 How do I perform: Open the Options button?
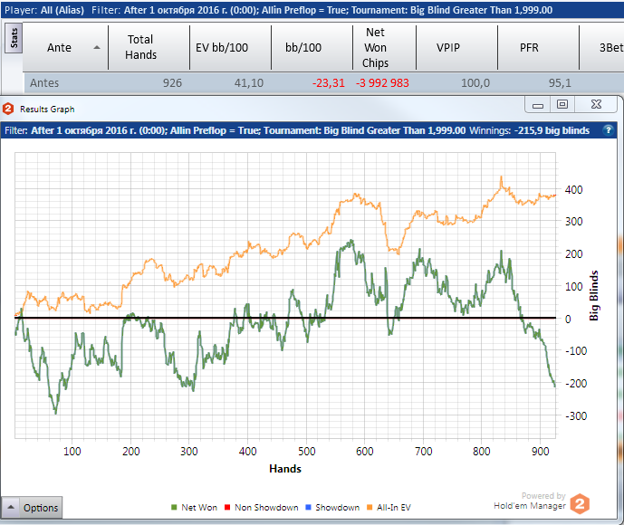(x=41, y=508)
